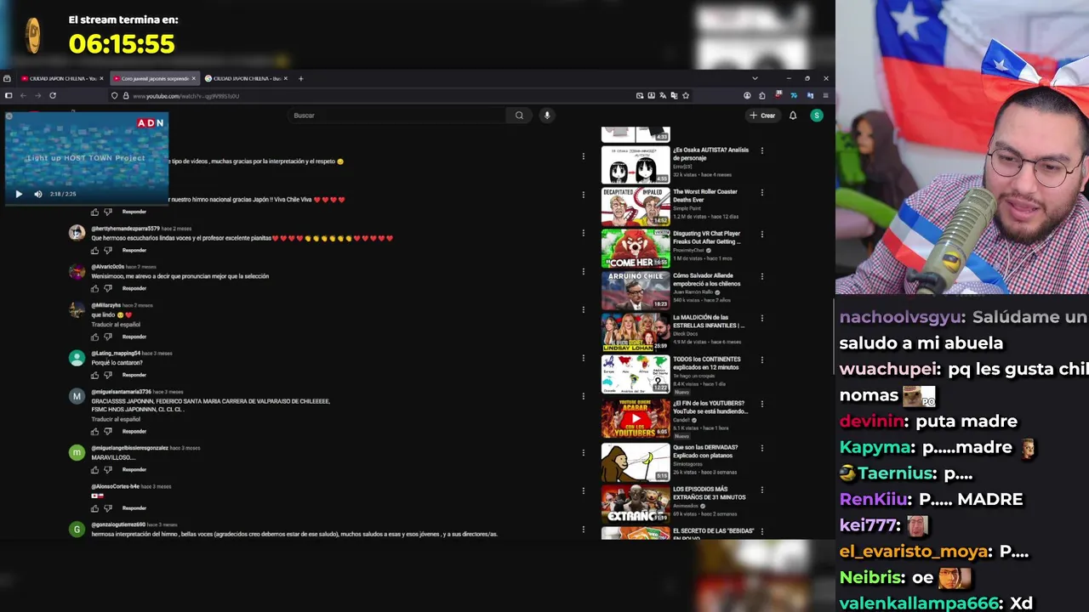Open a new browser tab
Viewport: 1089px width, 612px height.
click(x=300, y=78)
